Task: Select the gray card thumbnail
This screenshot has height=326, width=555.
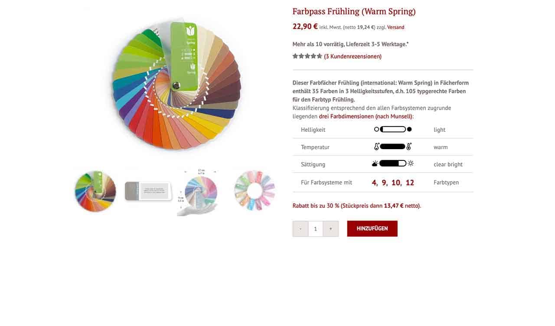Action: (x=148, y=191)
